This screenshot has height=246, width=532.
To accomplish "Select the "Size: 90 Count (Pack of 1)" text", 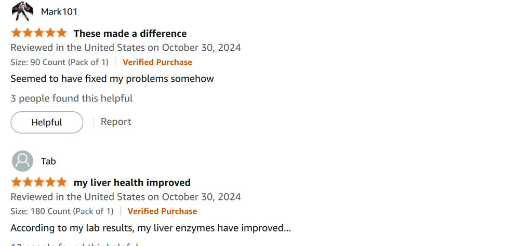I will pos(59,62).
